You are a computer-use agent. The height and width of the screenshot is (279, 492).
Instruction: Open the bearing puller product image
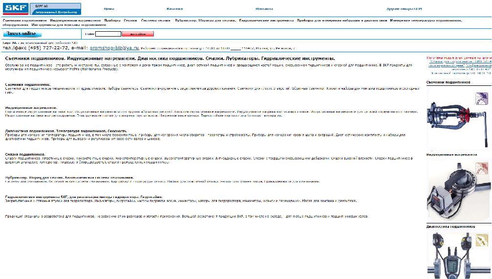(458, 119)
